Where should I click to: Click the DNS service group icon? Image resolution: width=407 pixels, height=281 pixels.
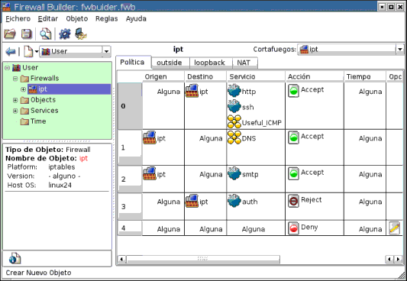234,137
